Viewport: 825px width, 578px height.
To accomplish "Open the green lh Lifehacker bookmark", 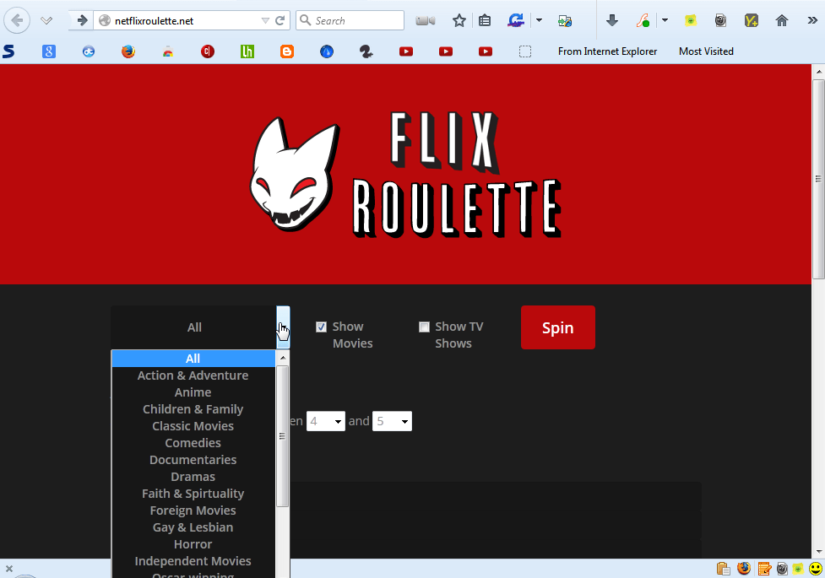I will [x=247, y=51].
